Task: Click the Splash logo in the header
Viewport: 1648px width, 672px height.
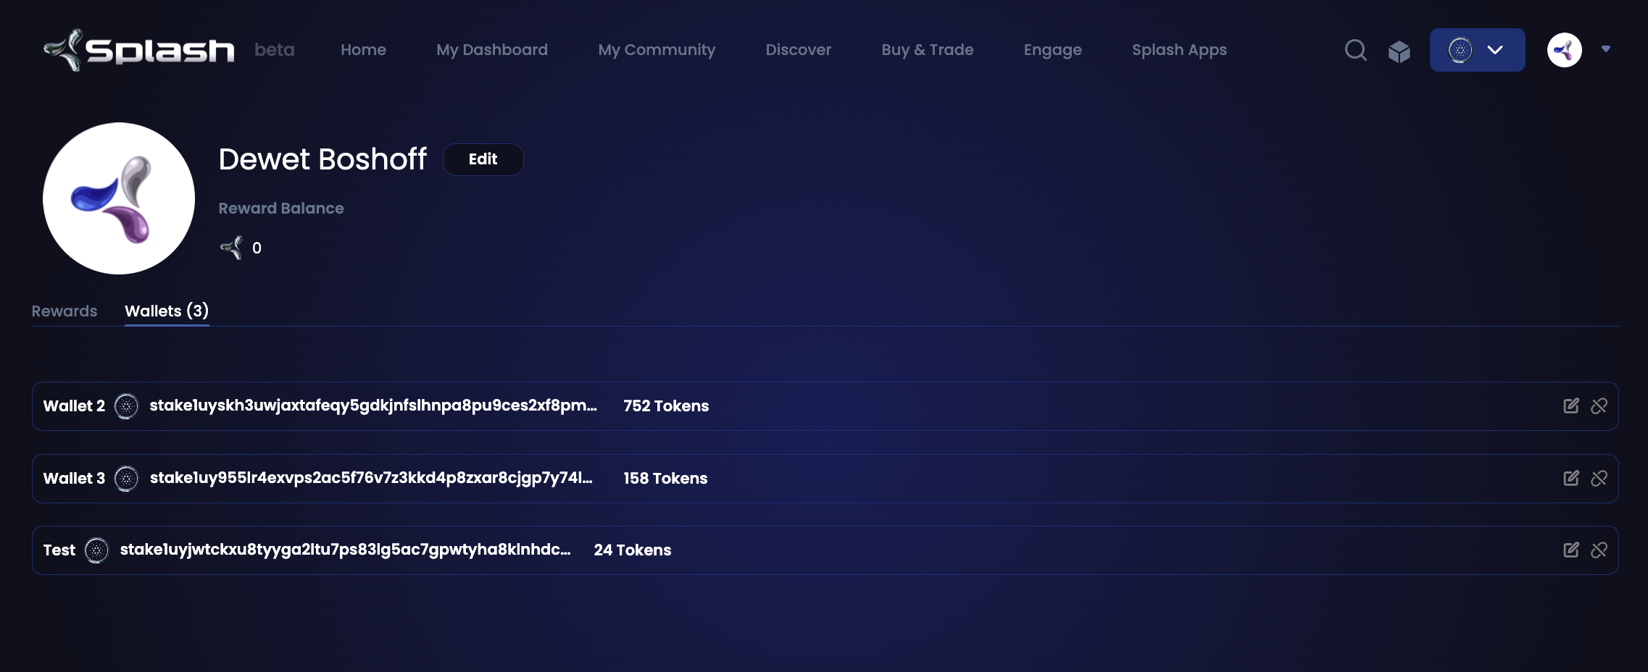Action: (139, 50)
